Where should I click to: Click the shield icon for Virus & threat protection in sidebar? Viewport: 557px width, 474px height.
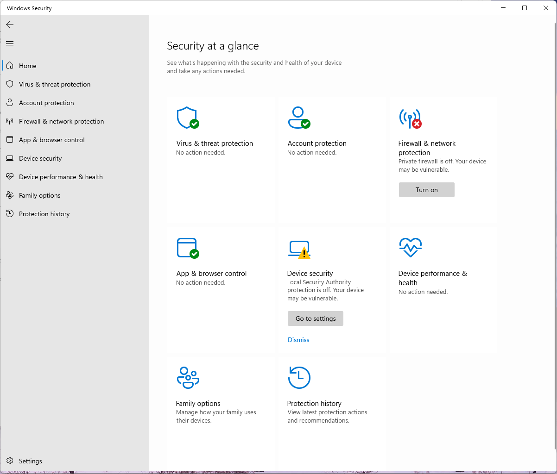click(10, 84)
